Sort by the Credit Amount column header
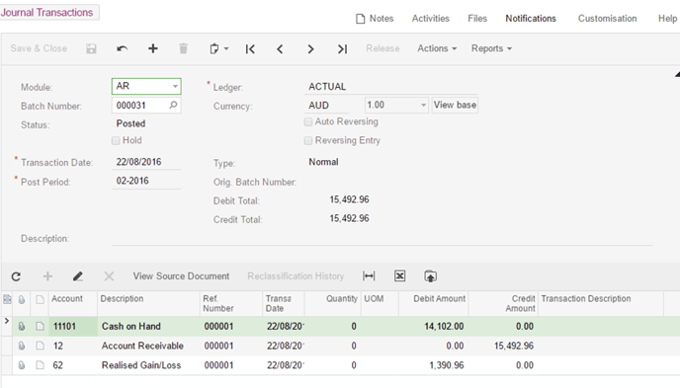This screenshot has width=680, height=388. (503, 303)
